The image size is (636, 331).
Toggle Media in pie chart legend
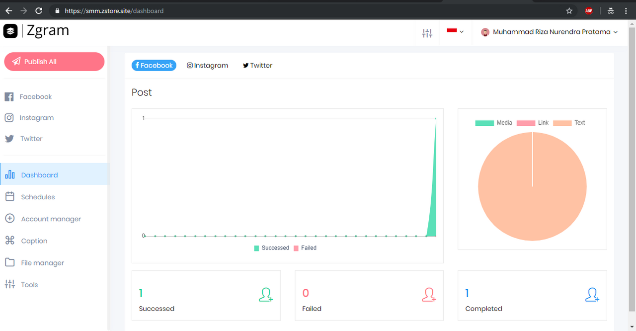(494, 123)
